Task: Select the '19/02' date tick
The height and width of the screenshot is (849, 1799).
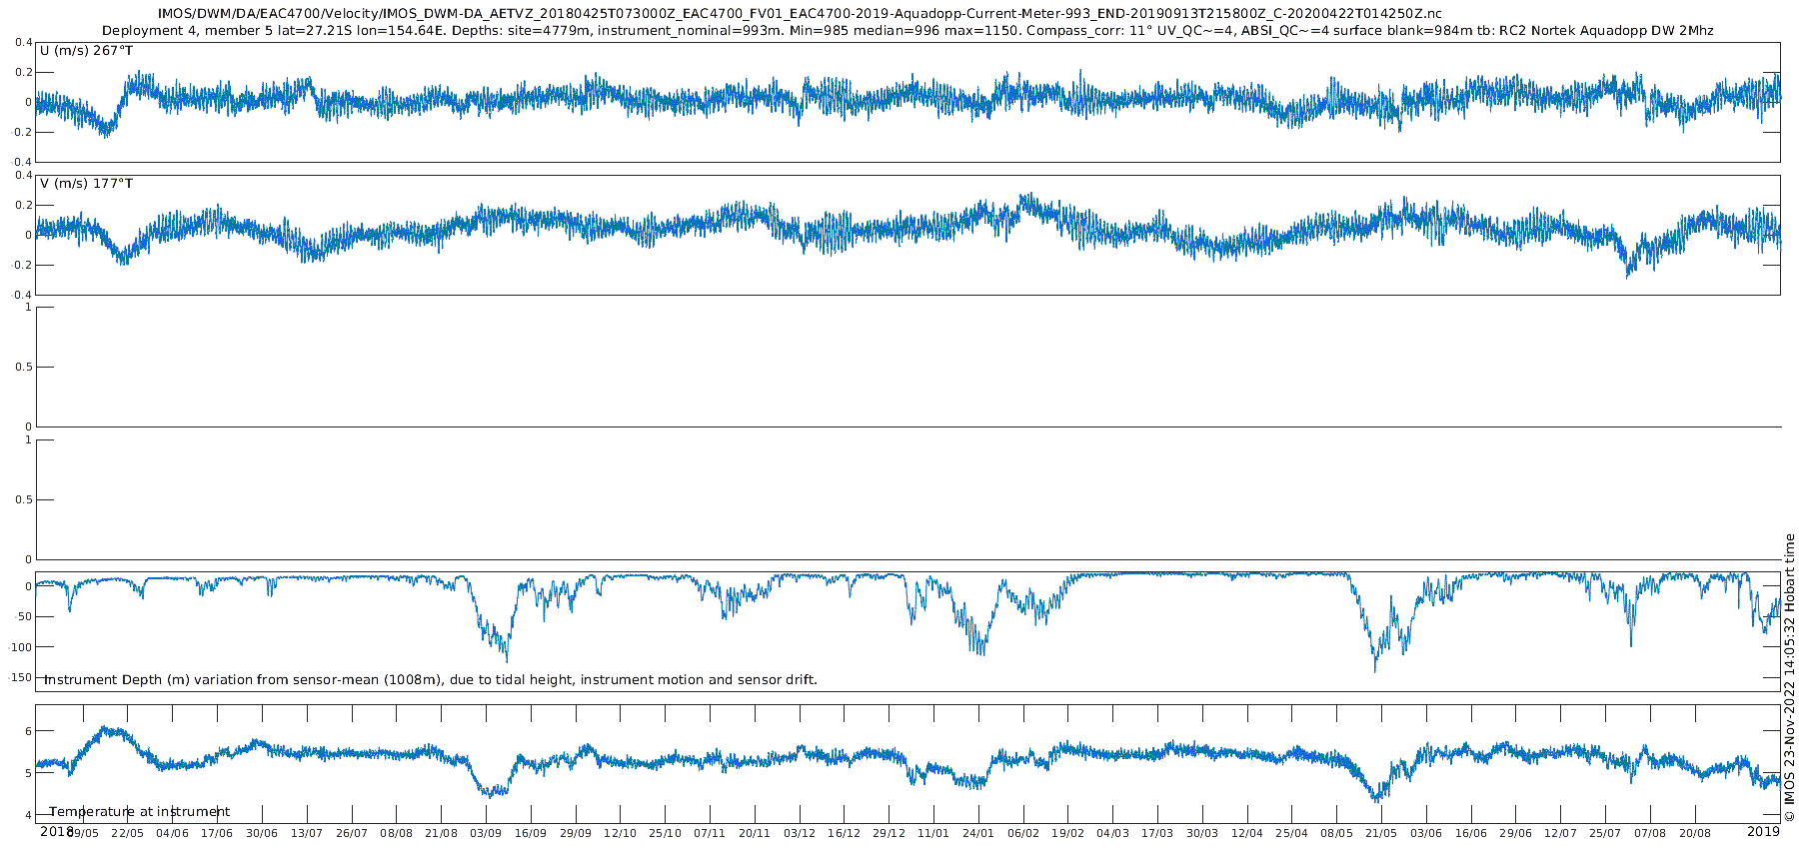Action: [x=1068, y=833]
